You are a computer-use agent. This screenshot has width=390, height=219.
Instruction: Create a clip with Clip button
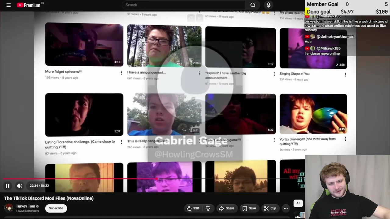click(270, 208)
